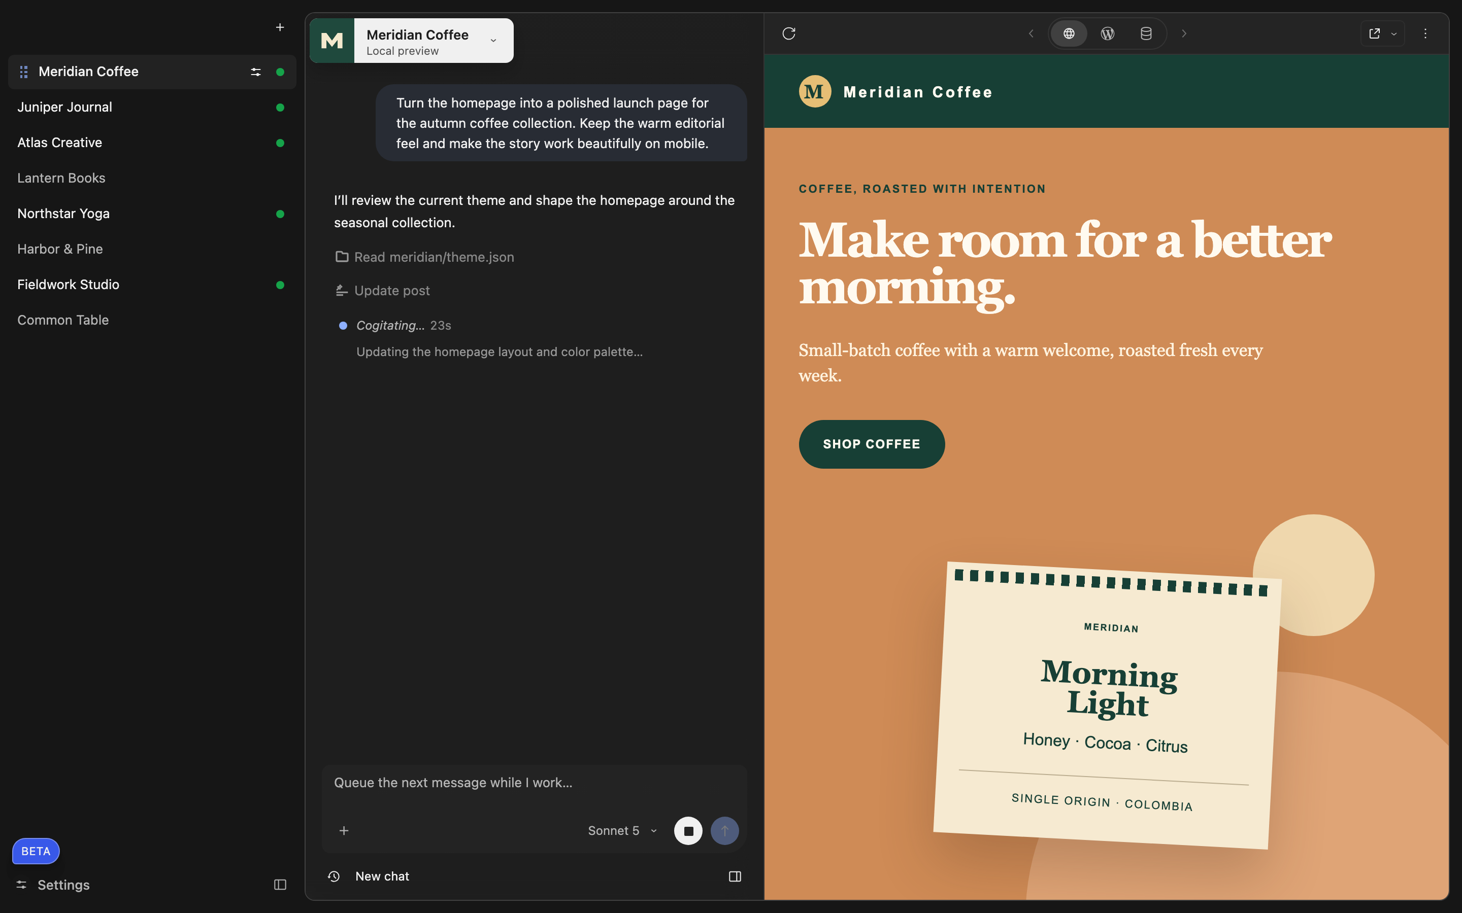
Task: Start a New chat
Action: point(382,876)
